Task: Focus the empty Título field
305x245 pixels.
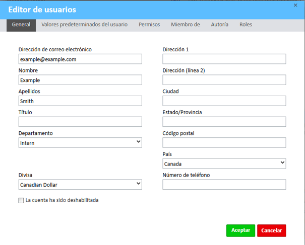Action: 80,122
